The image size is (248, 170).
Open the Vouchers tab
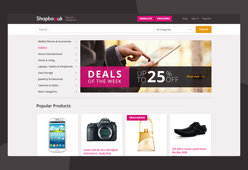163,19
